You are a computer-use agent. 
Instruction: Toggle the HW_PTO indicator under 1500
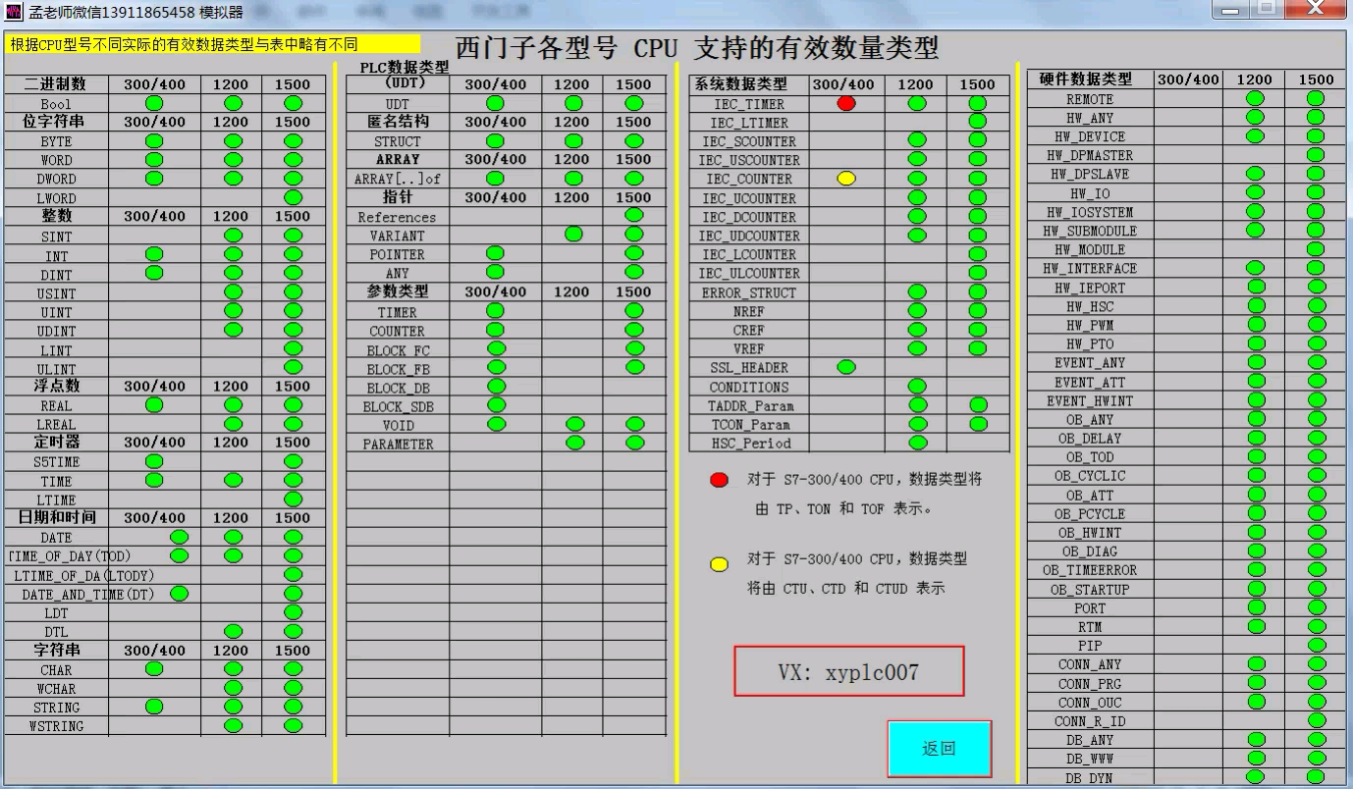tap(1316, 343)
